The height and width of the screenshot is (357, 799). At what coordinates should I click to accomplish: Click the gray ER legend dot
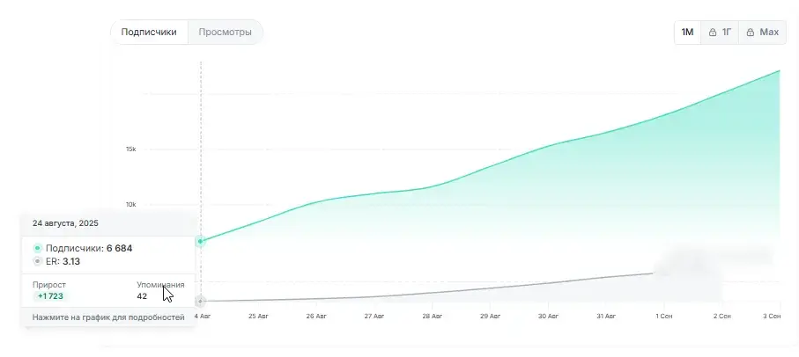[x=37, y=261]
